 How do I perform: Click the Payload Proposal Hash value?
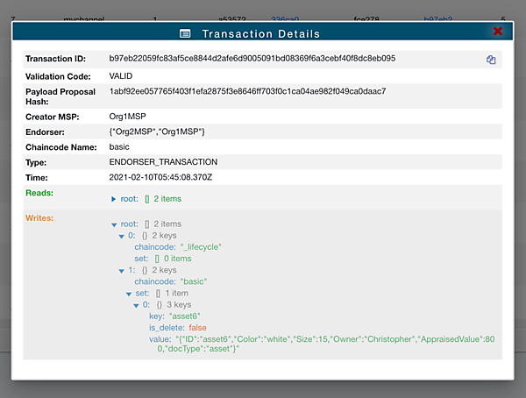tap(247, 91)
